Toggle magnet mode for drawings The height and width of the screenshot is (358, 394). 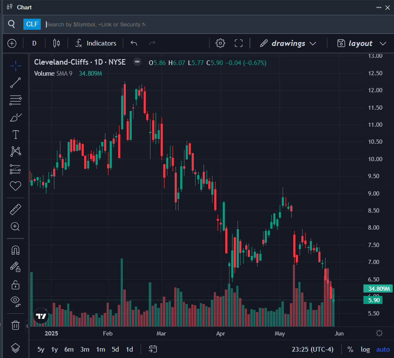[16, 250]
